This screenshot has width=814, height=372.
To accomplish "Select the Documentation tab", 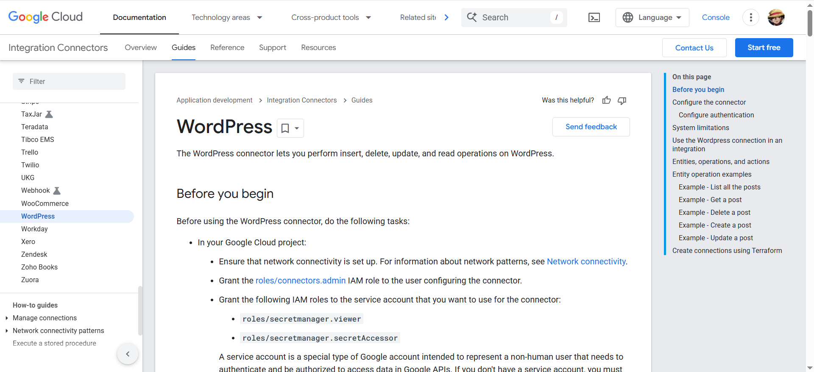I will click(x=139, y=17).
